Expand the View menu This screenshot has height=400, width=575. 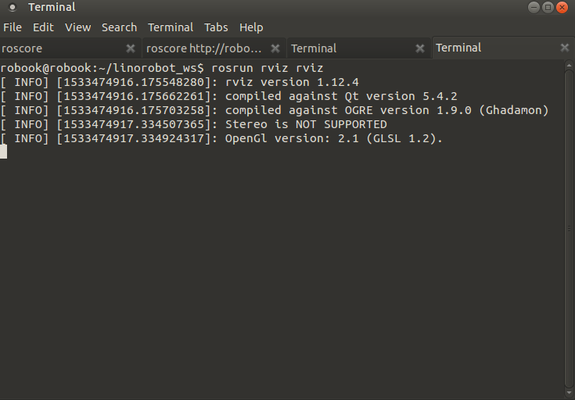(77, 27)
